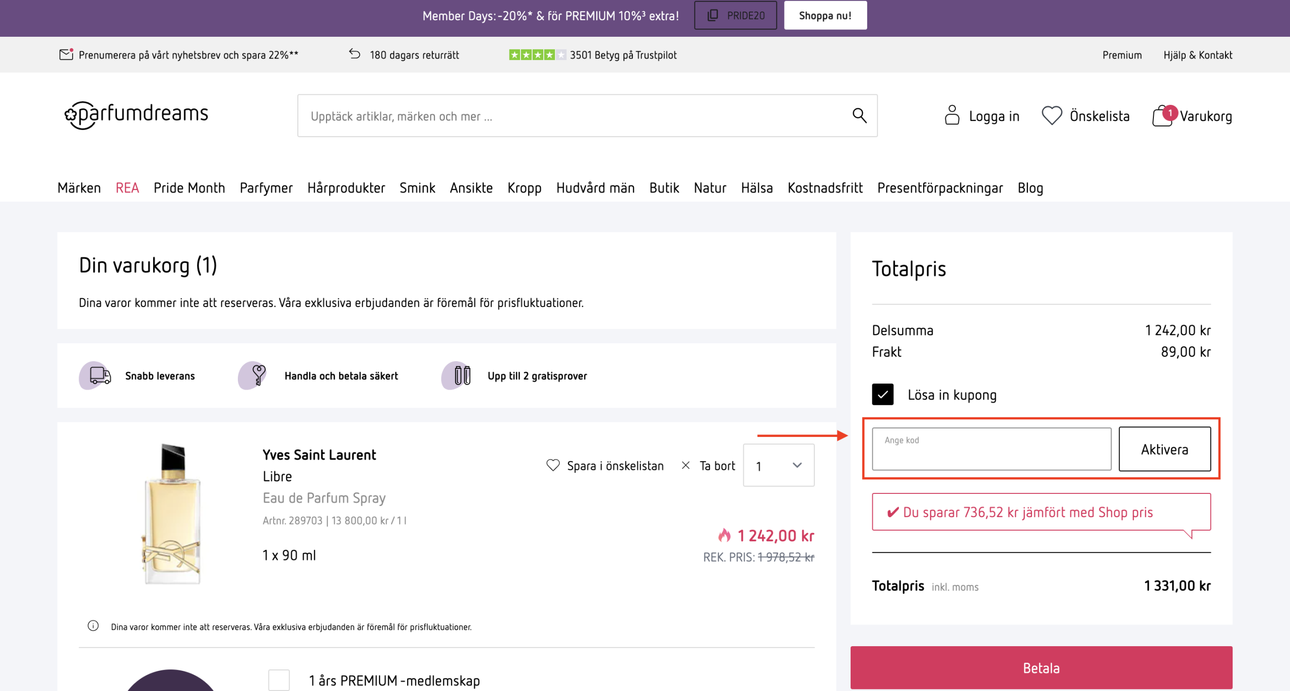This screenshot has height=691, width=1290.
Task: Open the Hudvård män menu
Action: (x=595, y=188)
